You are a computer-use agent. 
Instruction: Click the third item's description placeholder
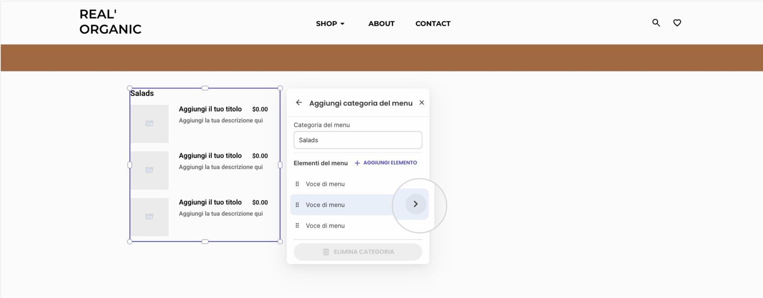221,213
